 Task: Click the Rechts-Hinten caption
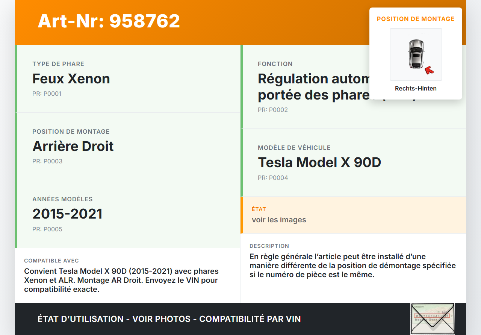416,89
